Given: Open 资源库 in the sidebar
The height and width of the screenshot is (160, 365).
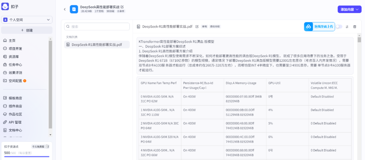Looking at the screenshot, I should pos(14,56).
